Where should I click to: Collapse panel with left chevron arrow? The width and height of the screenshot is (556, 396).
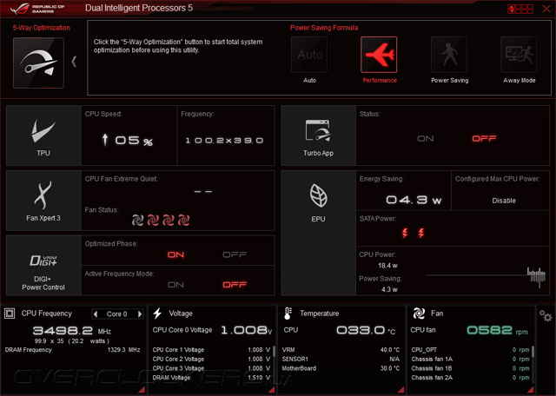(74, 62)
